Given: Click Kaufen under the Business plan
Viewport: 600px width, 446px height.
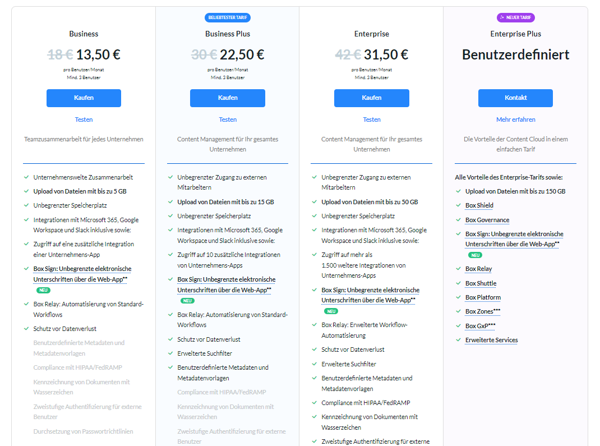Looking at the screenshot, I should pos(84,98).
